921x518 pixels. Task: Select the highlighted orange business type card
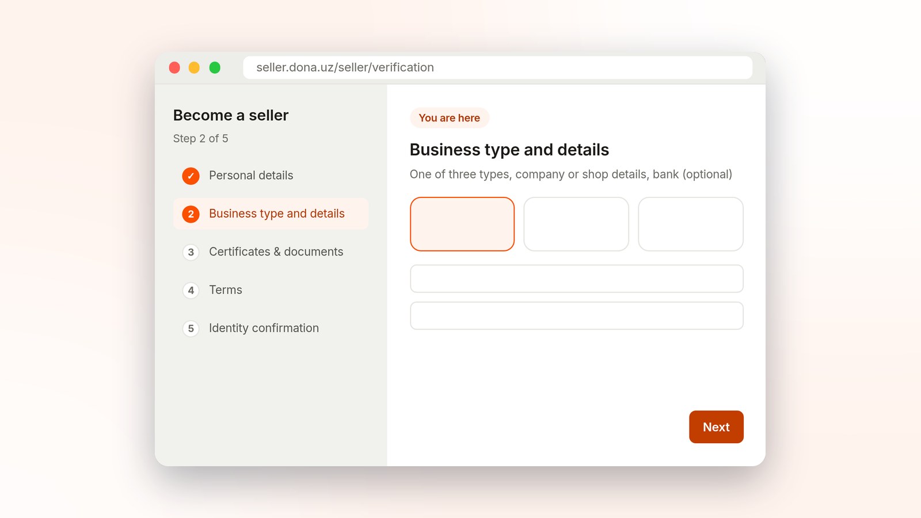[462, 224]
